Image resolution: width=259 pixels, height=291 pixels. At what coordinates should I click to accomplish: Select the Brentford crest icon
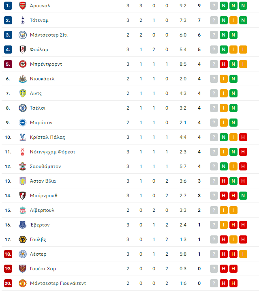[23, 64]
